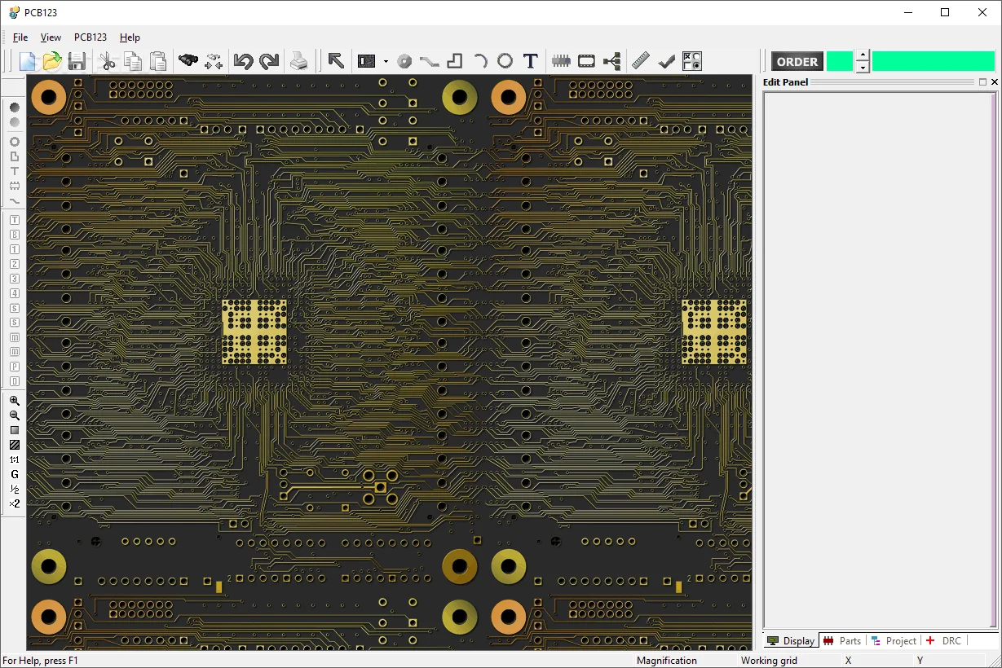Toggle the Bottom layer visibility
This screenshot has width=1002, height=668.
point(14,234)
